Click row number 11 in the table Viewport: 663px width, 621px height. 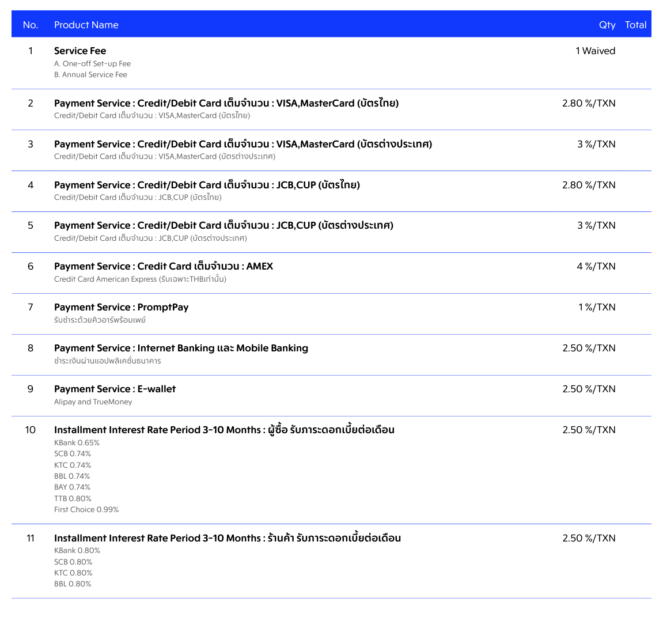(x=31, y=538)
